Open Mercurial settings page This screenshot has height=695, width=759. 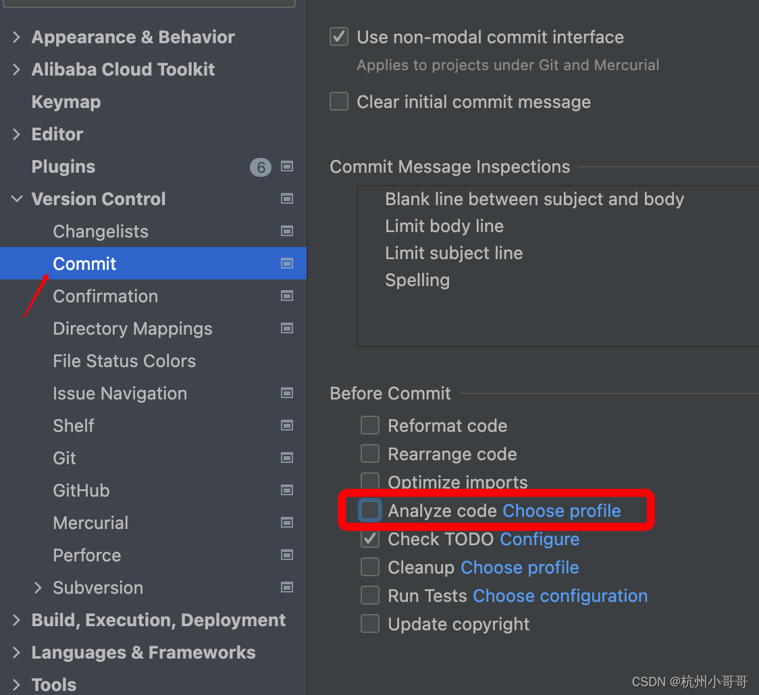(90, 523)
